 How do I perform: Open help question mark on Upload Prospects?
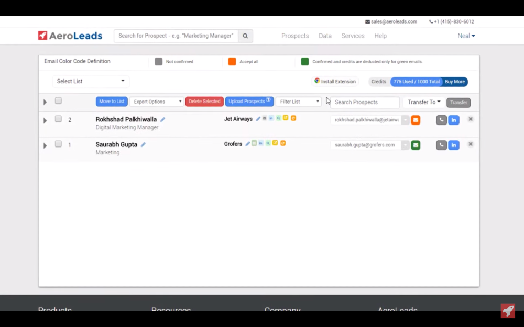point(268,100)
